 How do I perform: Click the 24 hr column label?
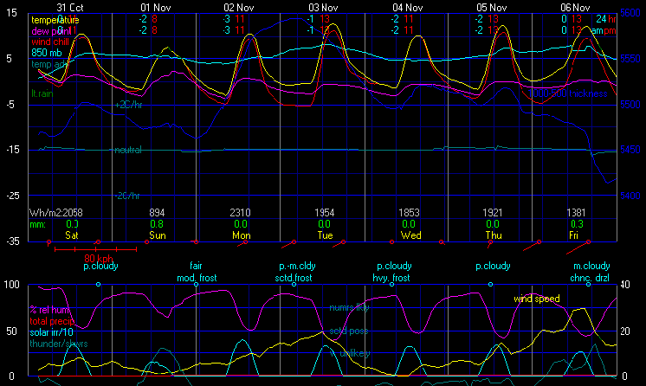[606, 19]
